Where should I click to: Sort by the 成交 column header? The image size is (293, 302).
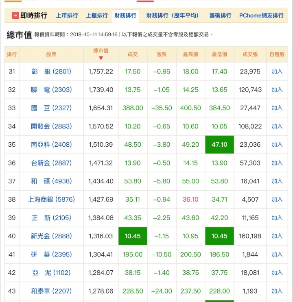(133, 54)
